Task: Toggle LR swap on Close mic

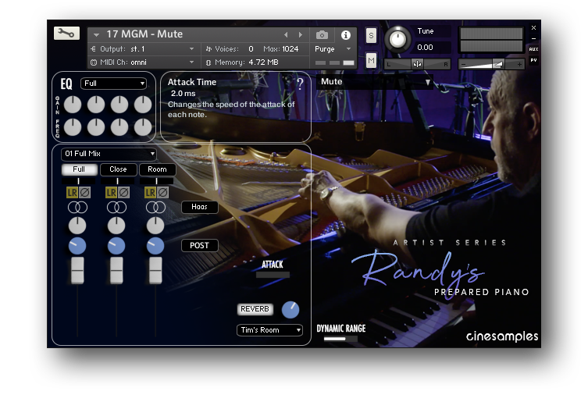Action: pyautogui.click(x=111, y=193)
